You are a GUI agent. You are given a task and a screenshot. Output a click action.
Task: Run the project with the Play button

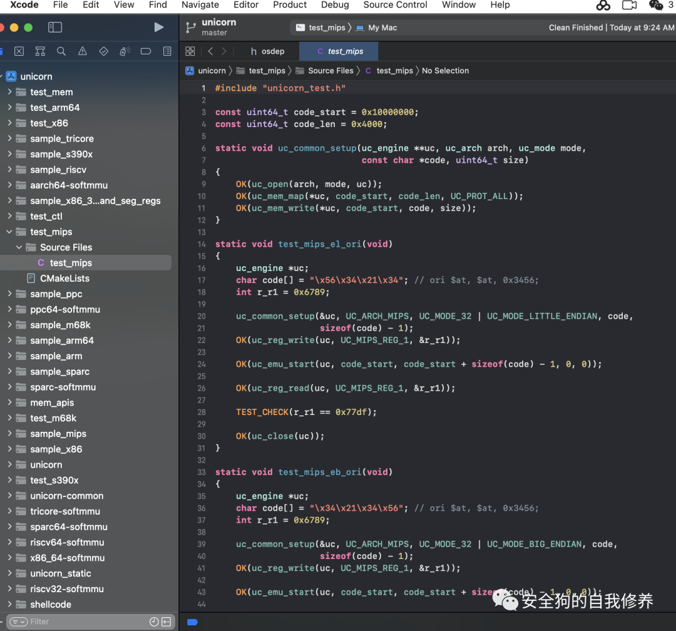(x=158, y=27)
